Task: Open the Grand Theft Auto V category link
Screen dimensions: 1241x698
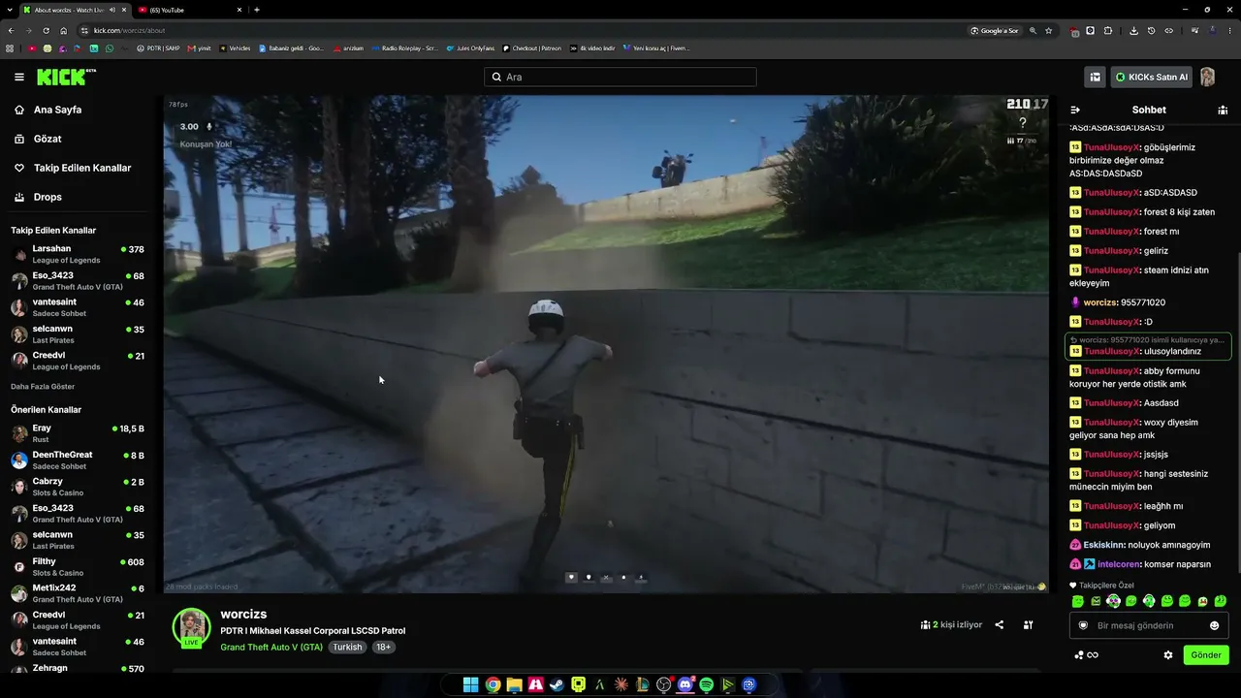Action: [271, 647]
